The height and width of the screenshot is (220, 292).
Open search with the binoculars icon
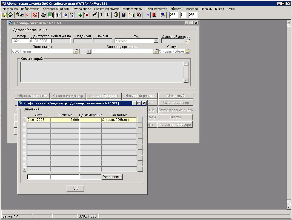(95, 15)
